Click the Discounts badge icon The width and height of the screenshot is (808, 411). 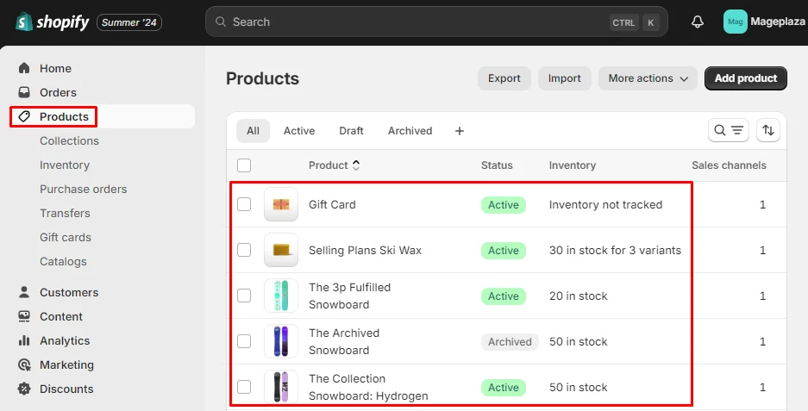[x=24, y=389]
